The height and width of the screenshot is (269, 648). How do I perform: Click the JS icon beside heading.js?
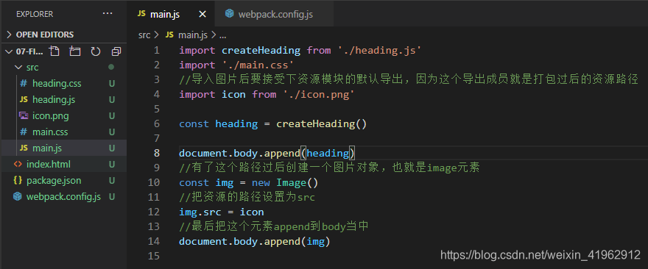click(x=24, y=99)
